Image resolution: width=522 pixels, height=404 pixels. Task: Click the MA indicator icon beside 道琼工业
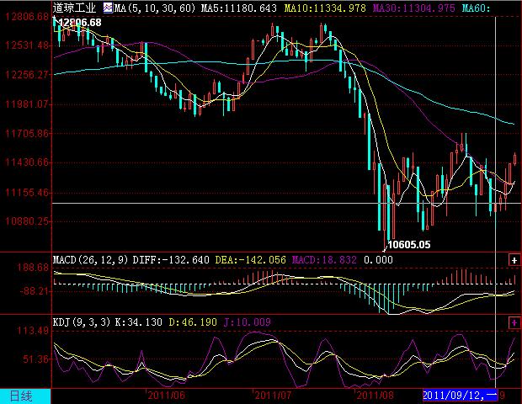click(108, 8)
